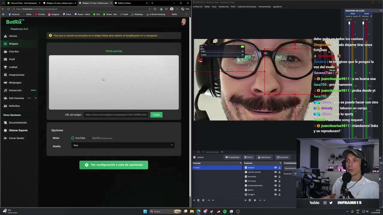Screen dimensions: 383x215
Task: Open Minijuegos sidebar section
Action: coord(15,82)
